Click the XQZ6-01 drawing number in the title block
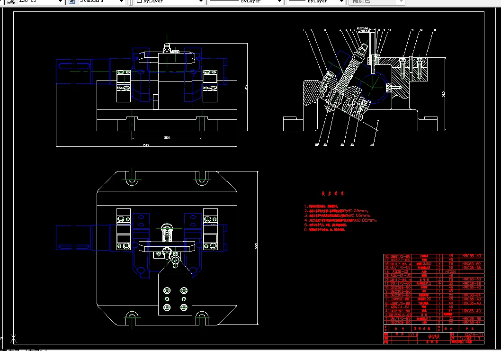Viewport: 501px width, 351px height. tap(474, 334)
